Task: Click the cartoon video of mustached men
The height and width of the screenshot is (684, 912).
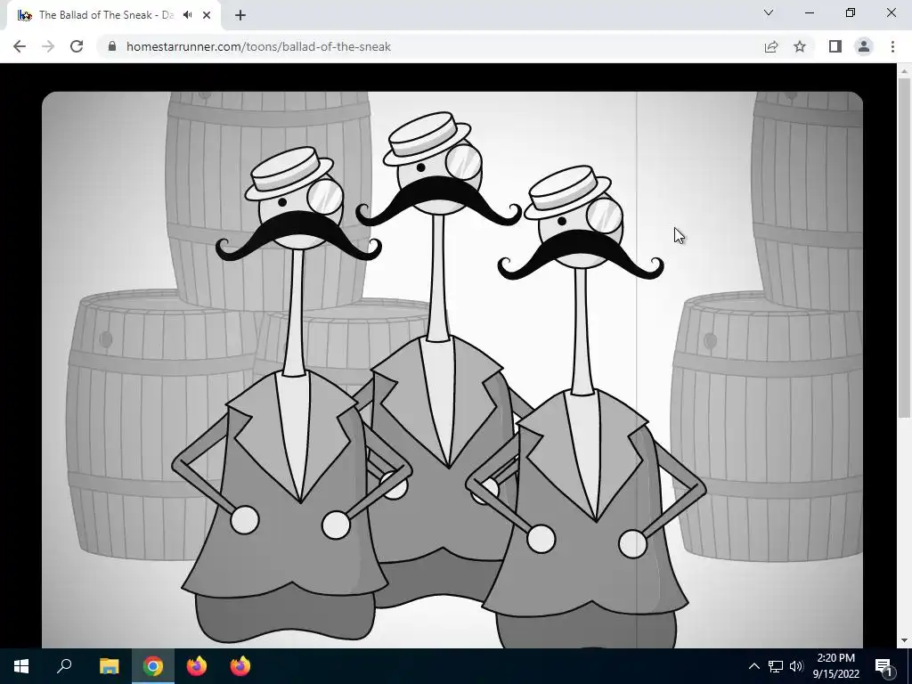Action: click(452, 370)
